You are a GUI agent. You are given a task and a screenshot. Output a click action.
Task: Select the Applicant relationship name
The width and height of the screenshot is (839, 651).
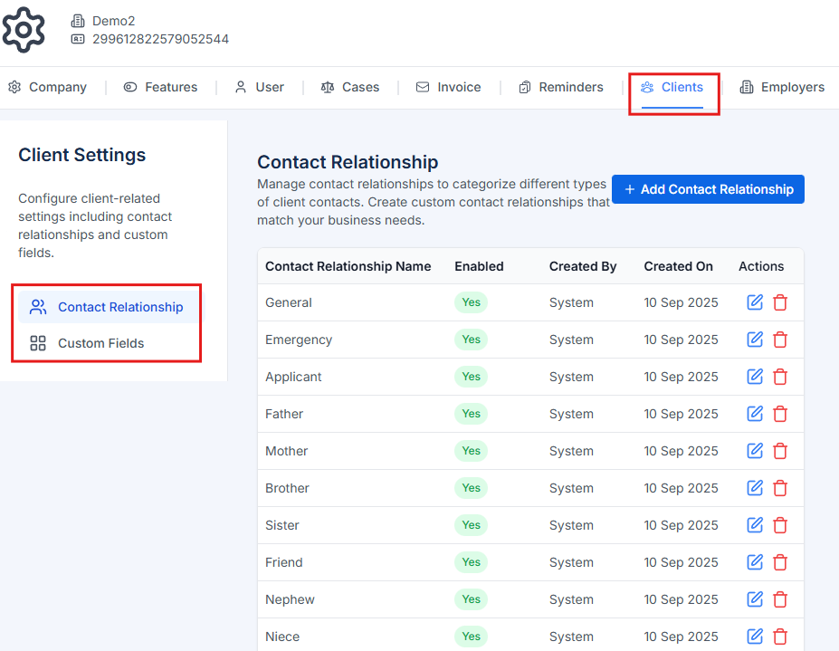click(x=293, y=377)
